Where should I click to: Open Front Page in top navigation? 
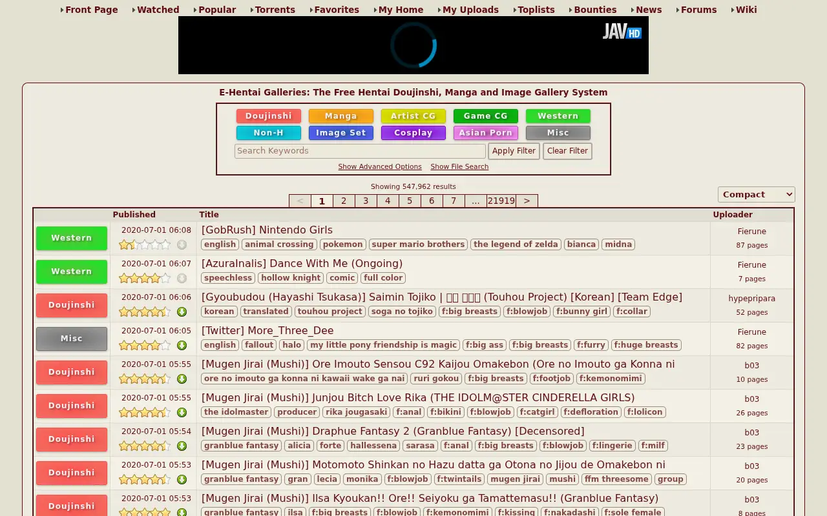coord(91,10)
